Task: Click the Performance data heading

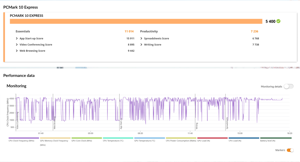Action: pyautogui.click(x=19, y=75)
